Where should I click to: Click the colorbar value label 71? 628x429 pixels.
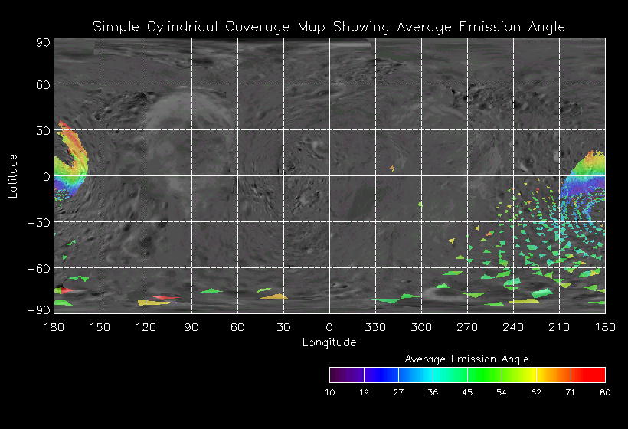pos(571,392)
